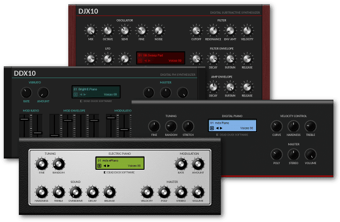Click Electric Piano tuning RANDOM knob
This screenshot has height=222, width=340.
coord(58,164)
